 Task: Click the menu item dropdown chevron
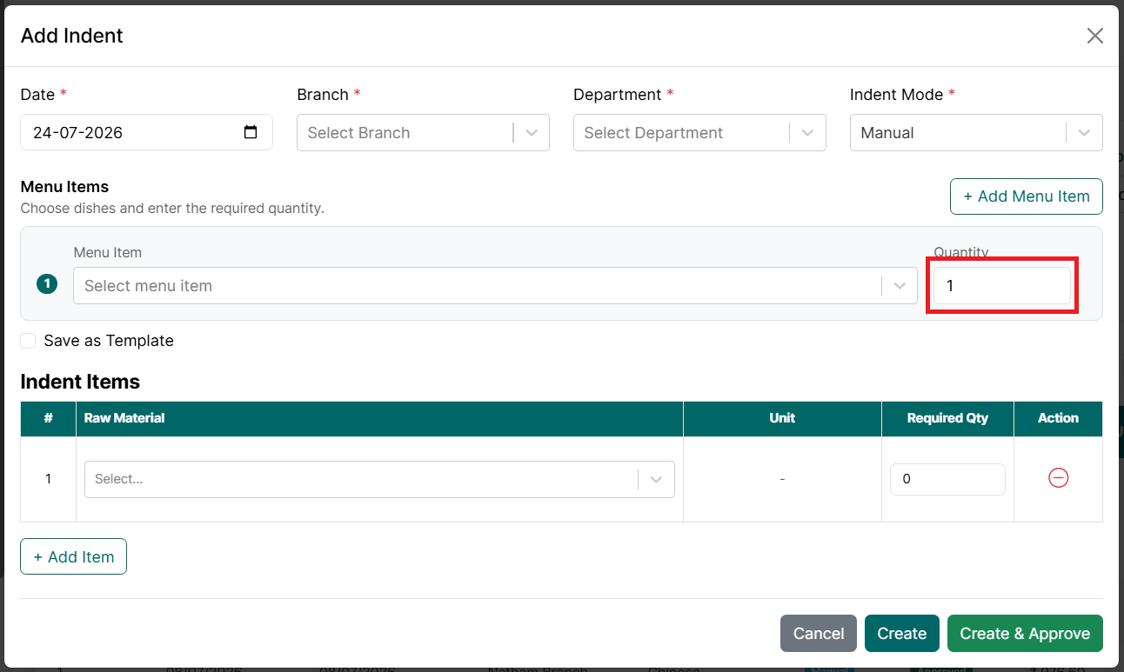900,286
